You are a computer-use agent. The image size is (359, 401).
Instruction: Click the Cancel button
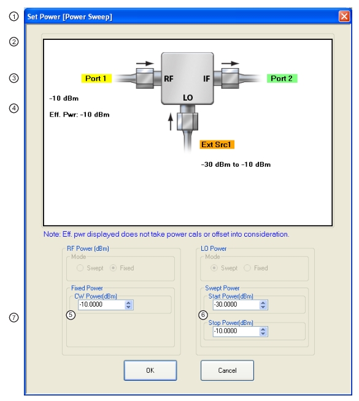pyautogui.click(x=227, y=370)
